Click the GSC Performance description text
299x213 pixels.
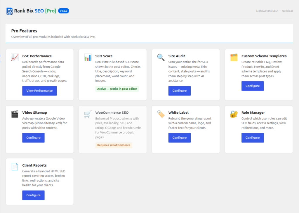pos(45,71)
